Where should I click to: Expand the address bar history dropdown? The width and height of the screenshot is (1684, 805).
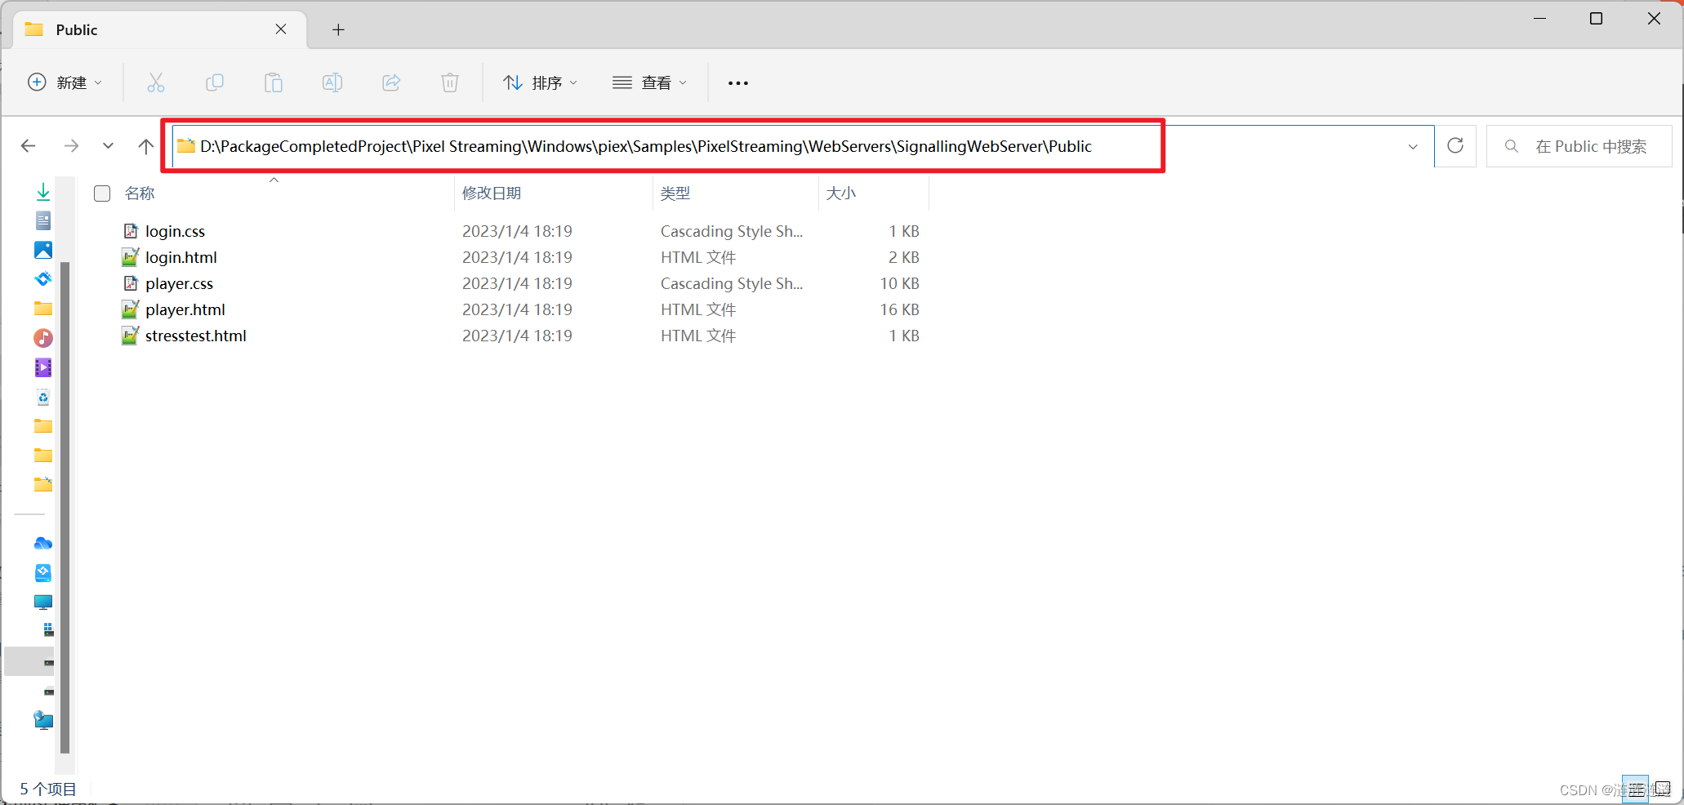[1413, 147]
